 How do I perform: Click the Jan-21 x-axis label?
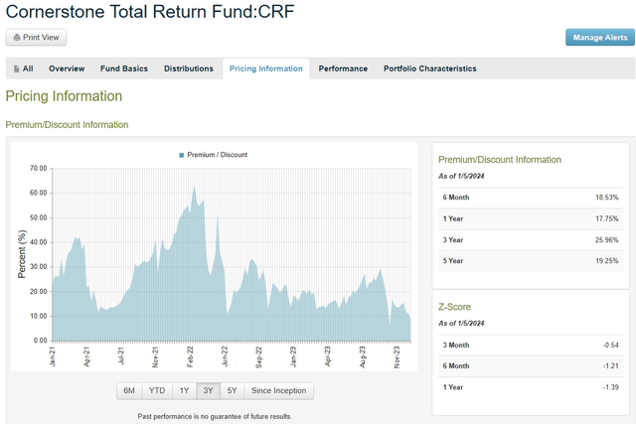click(53, 356)
